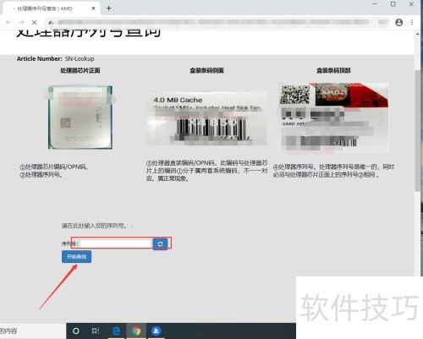This screenshot has width=423, height=339.
Task: Open the Chrome profile avatar menu
Action: [398, 22]
